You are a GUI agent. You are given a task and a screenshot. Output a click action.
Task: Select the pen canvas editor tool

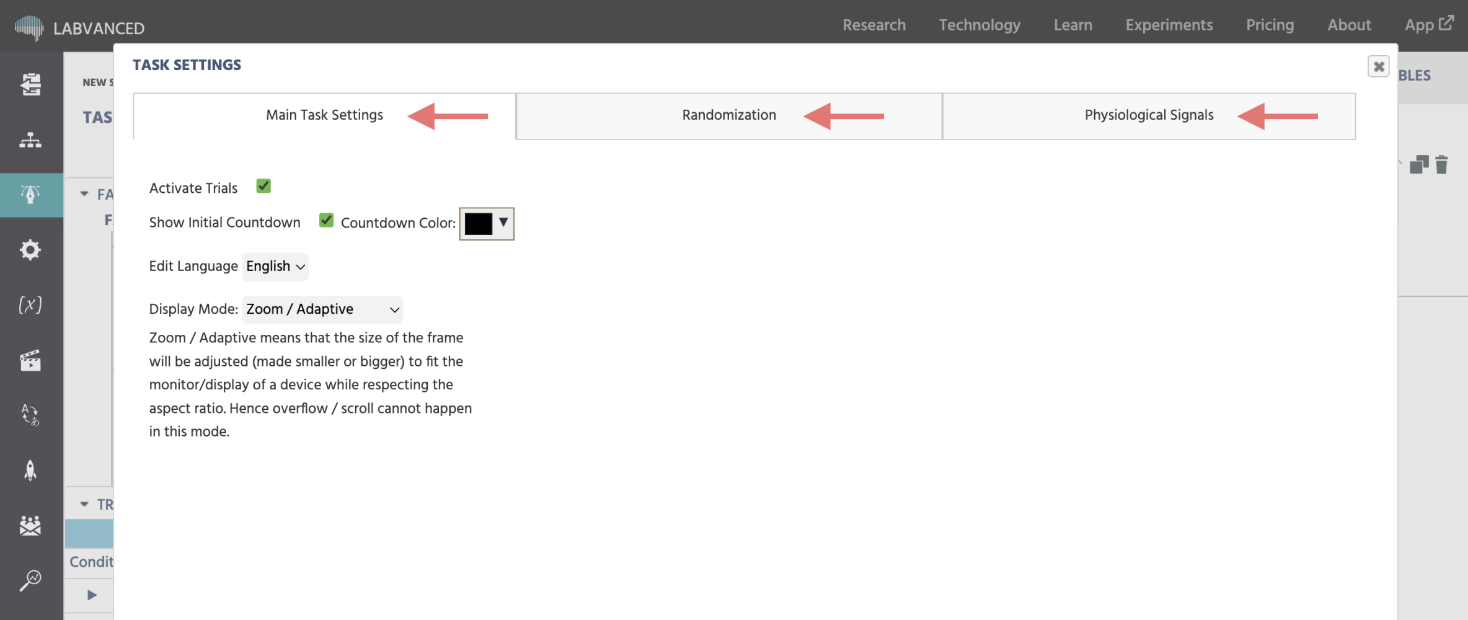(x=30, y=194)
